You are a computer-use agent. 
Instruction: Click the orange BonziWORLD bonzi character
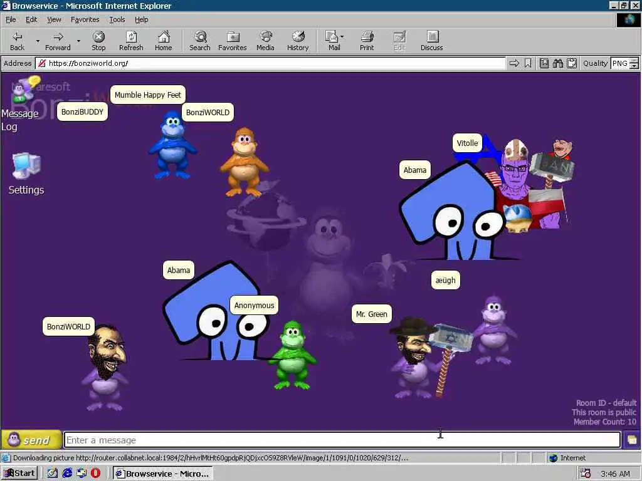pos(245,162)
